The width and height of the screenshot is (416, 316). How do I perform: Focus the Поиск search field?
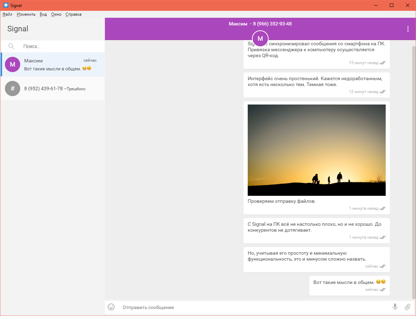click(53, 46)
